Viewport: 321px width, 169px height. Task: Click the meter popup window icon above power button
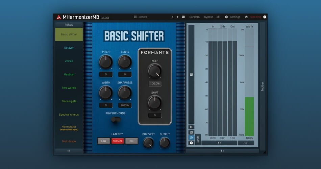point(191,132)
